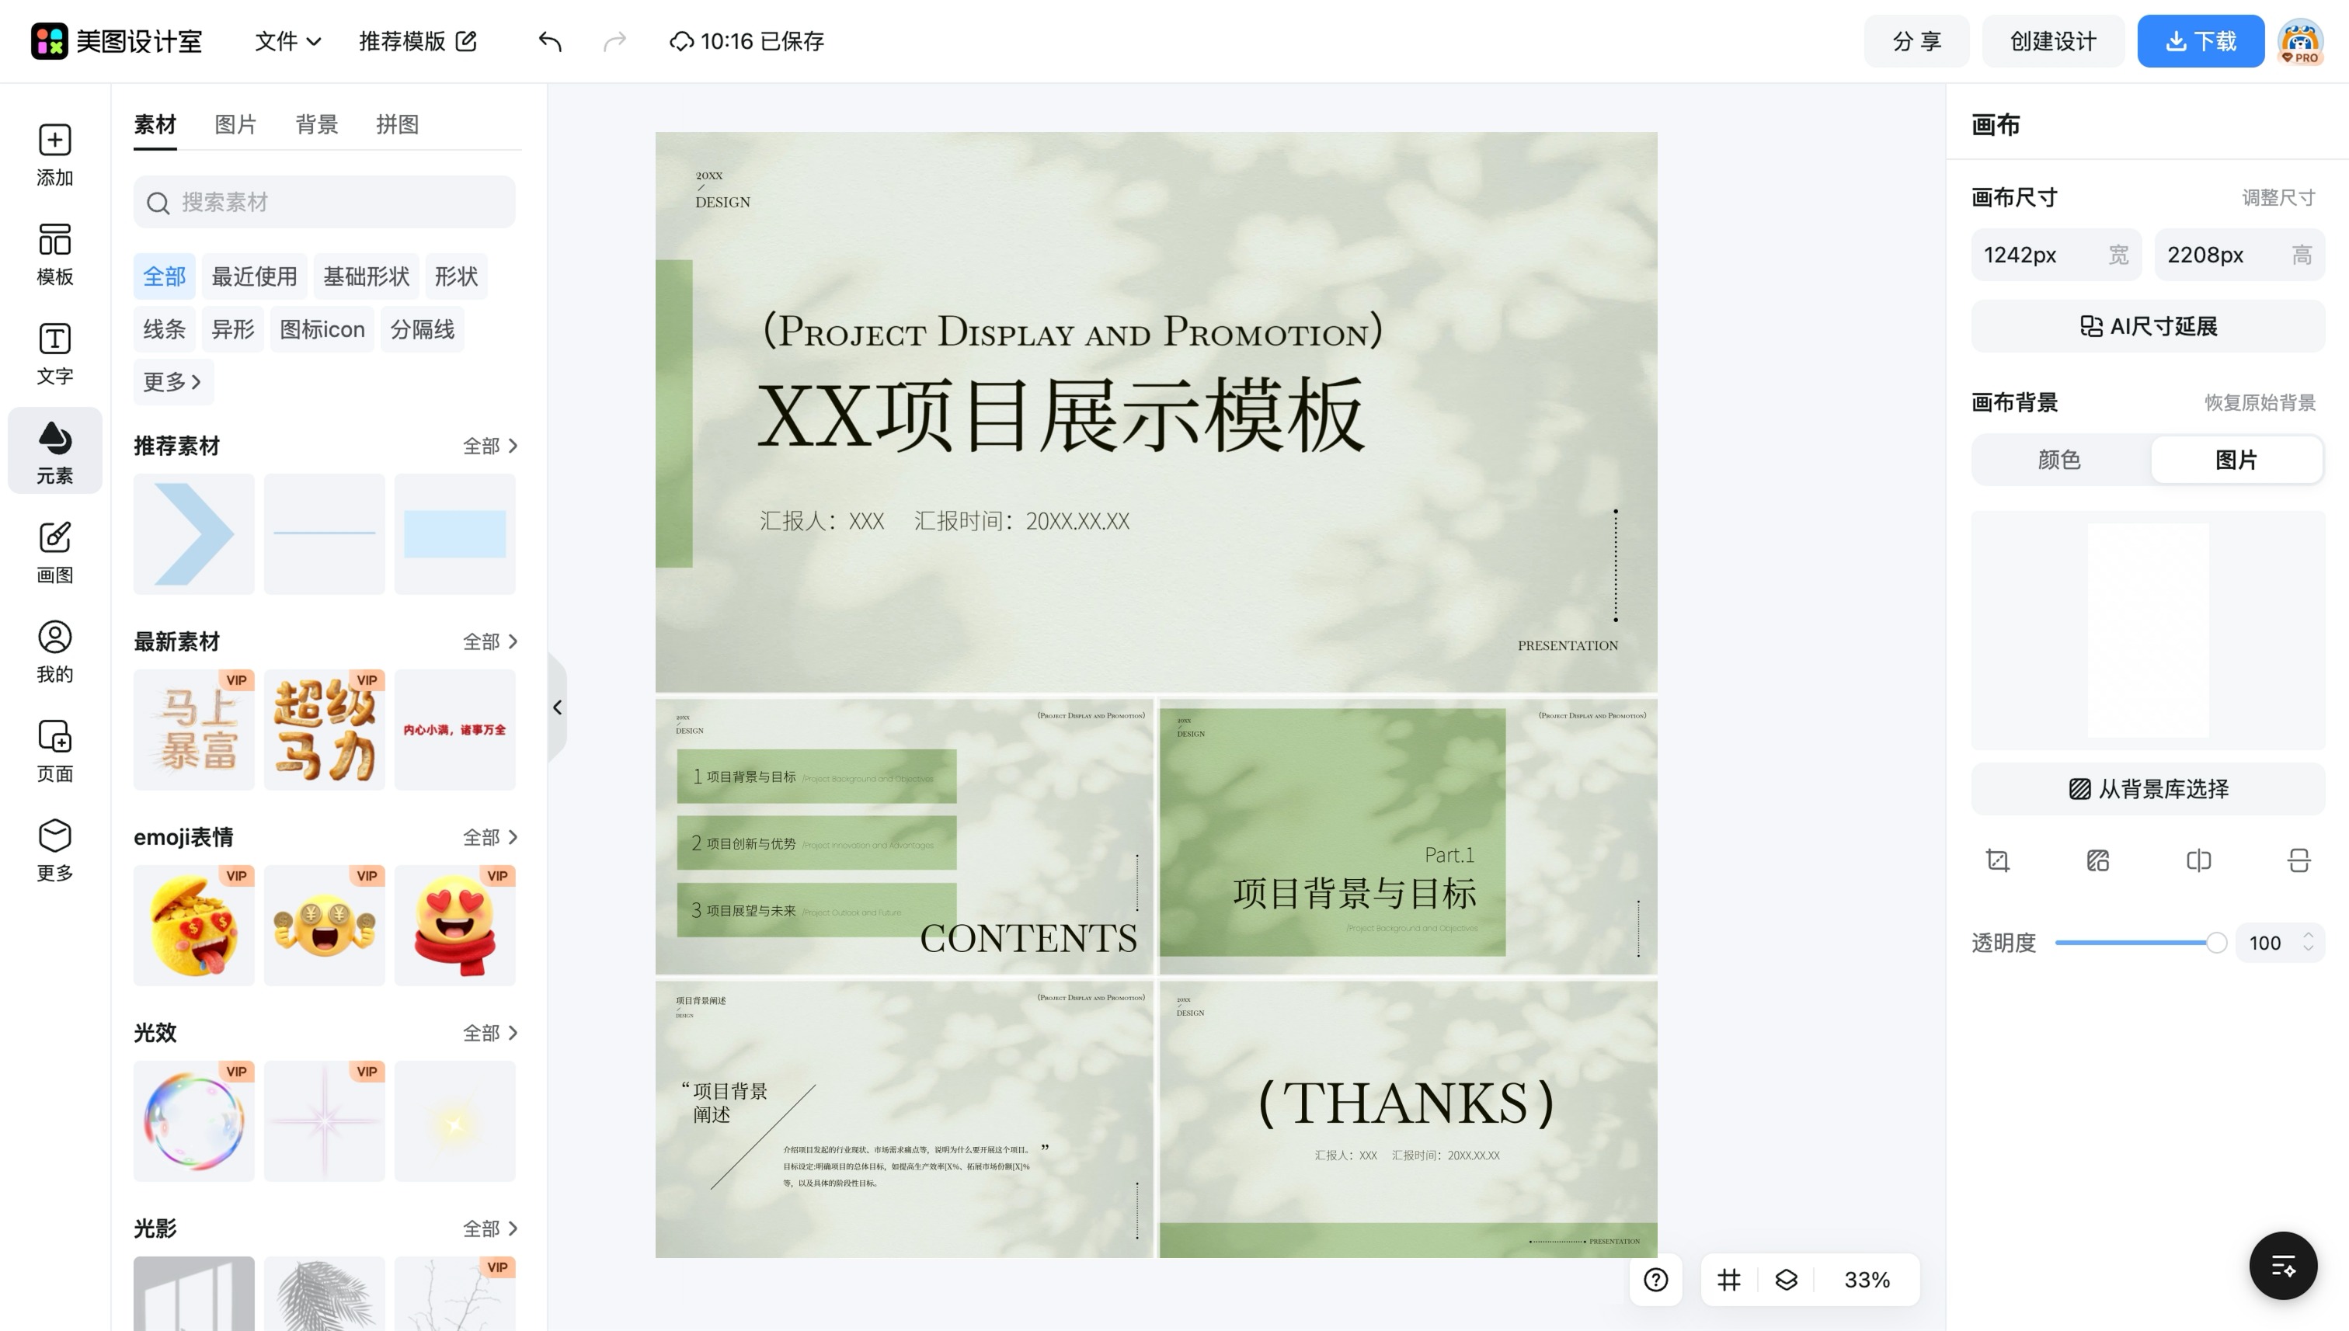
Task: Click the crop background icon
Action: tap(1998, 860)
